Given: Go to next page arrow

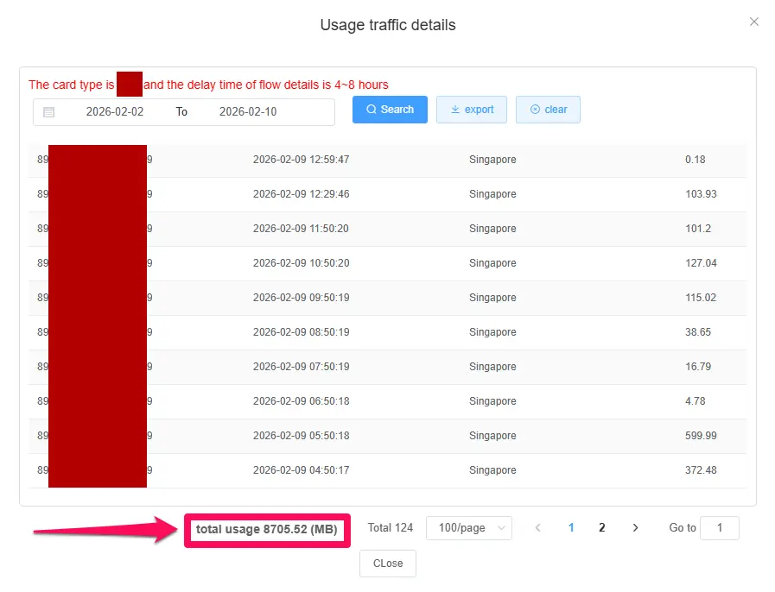Looking at the screenshot, I should tap(636, 528).
